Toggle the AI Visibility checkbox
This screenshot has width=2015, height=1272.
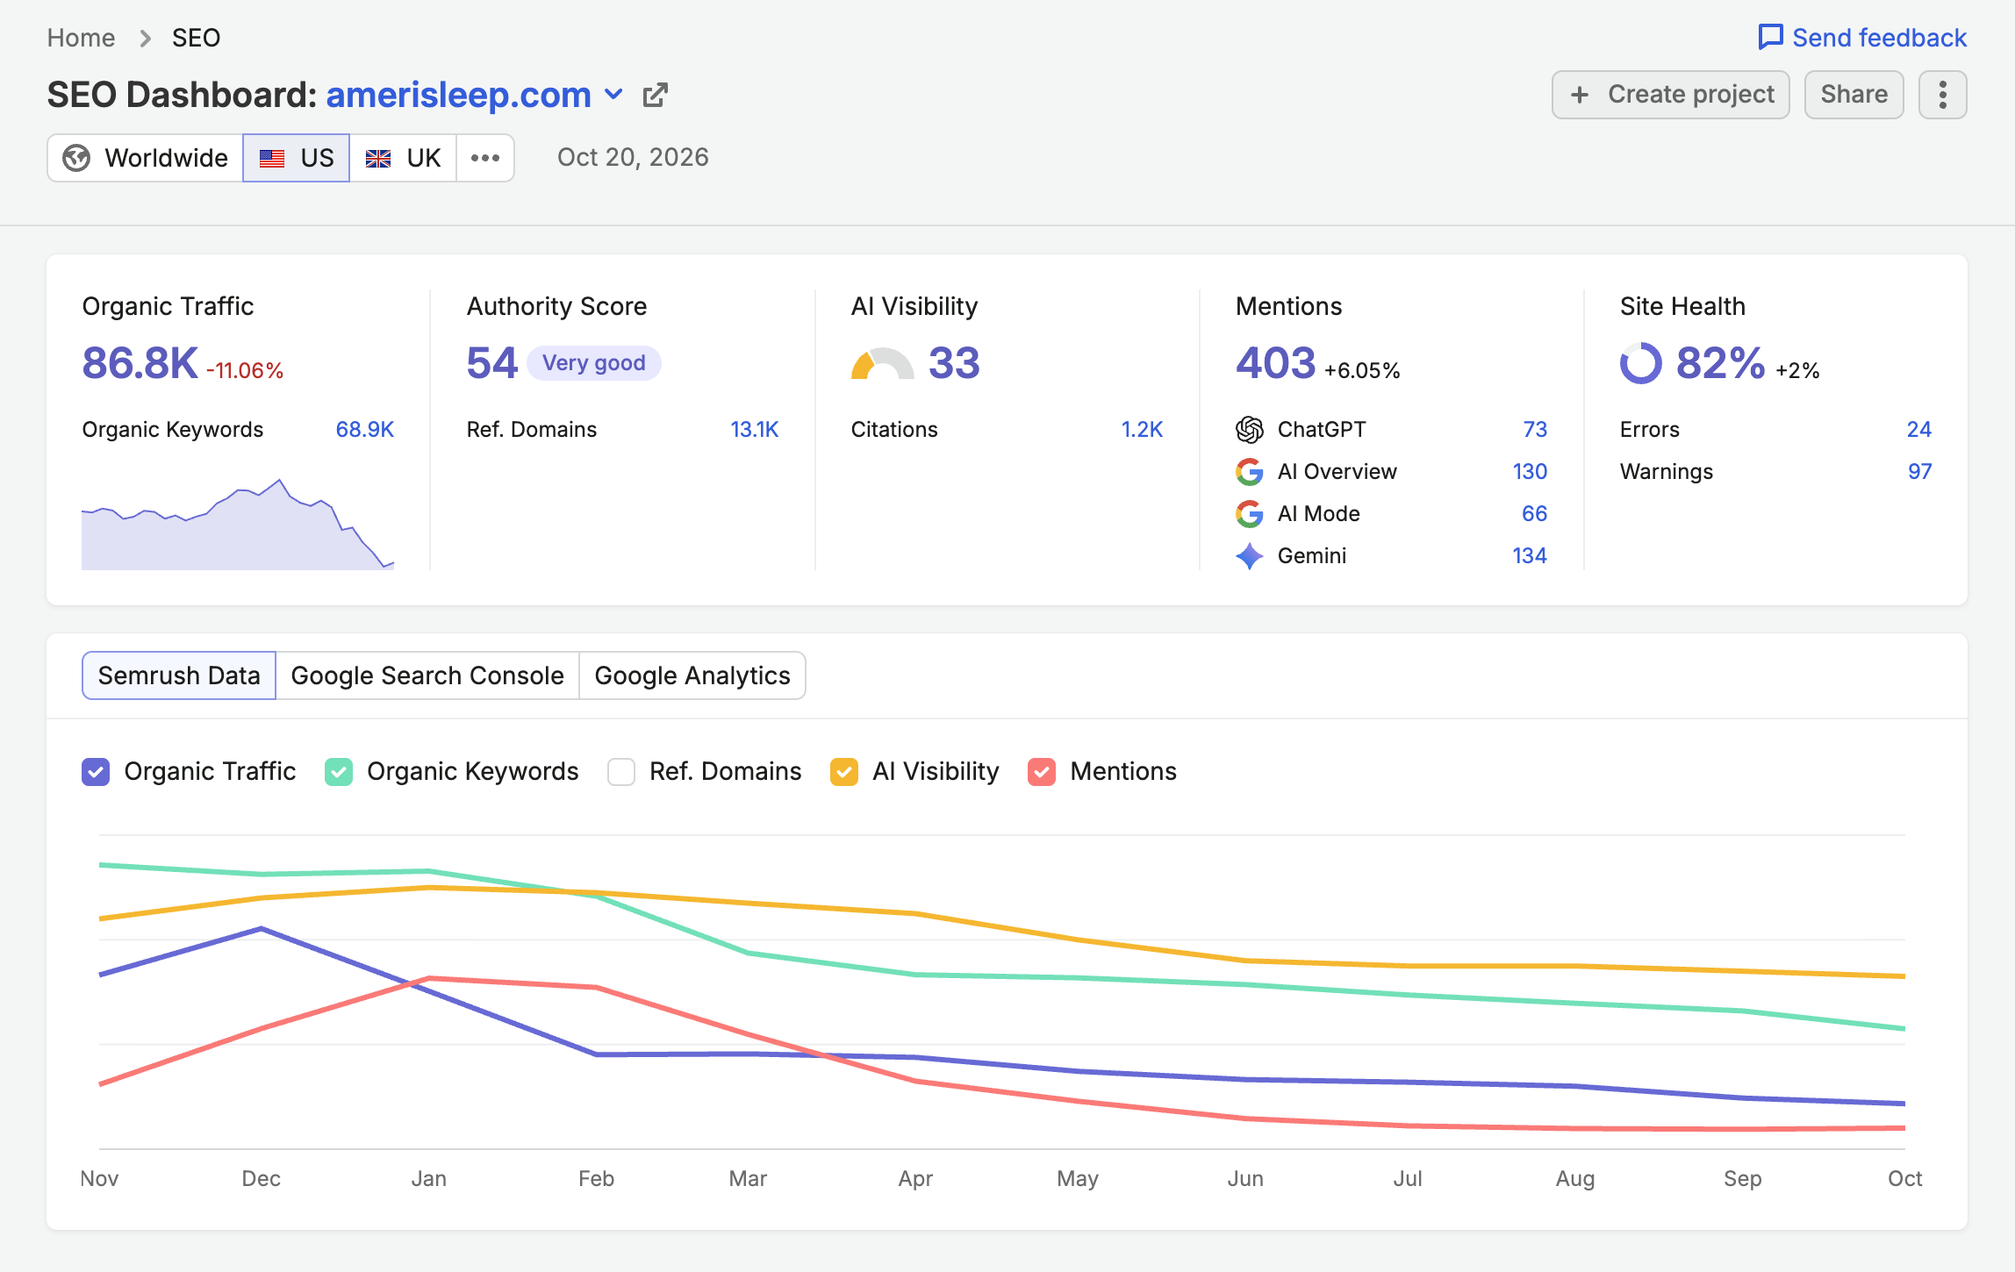pos(844,771)
